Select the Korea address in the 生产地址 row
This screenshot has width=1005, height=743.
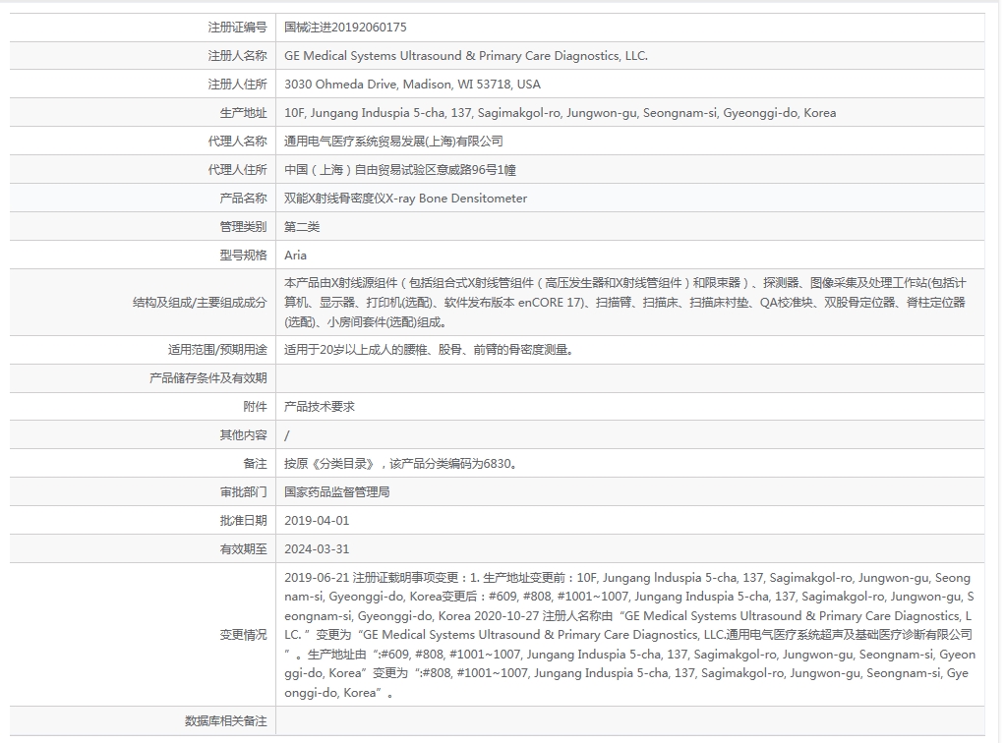(x=561, y=113)
